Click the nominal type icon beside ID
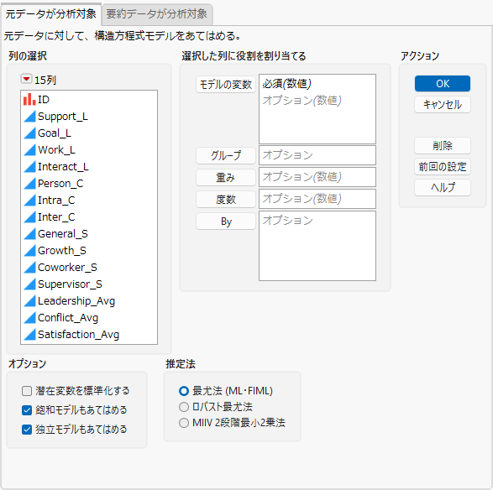Viewport: 493px width, 490px height. tap(29, 100)
